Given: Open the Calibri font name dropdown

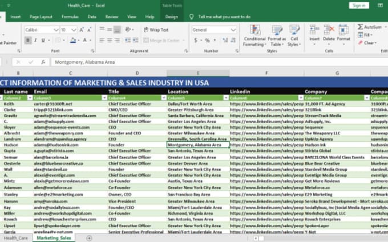Looking at the screenshot, I should [56, 30].
